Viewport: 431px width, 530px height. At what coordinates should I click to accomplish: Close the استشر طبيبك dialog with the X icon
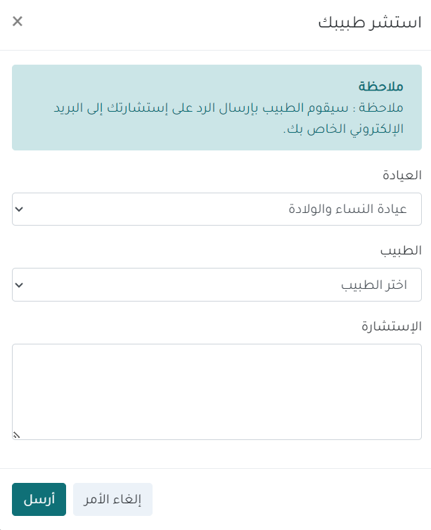pyautogui.click(x=18, y=21)
